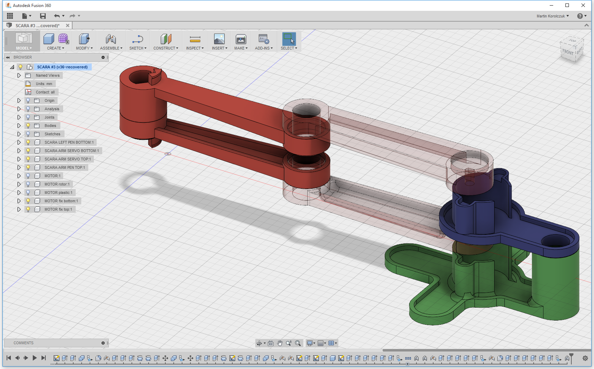Expand the Named Views tree node
Screen dimensions: 594x369
(x=19, y=75)
